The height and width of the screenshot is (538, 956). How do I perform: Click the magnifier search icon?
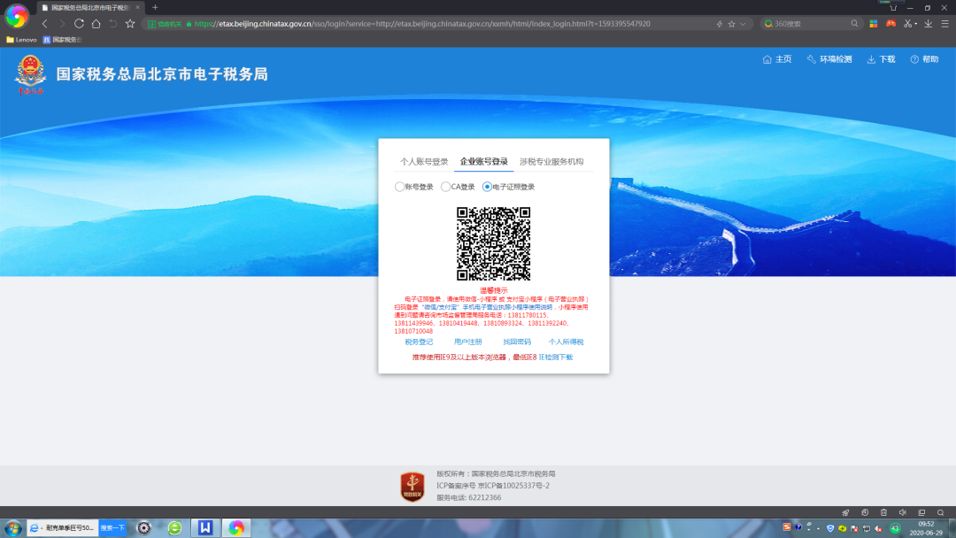(854, 24)
